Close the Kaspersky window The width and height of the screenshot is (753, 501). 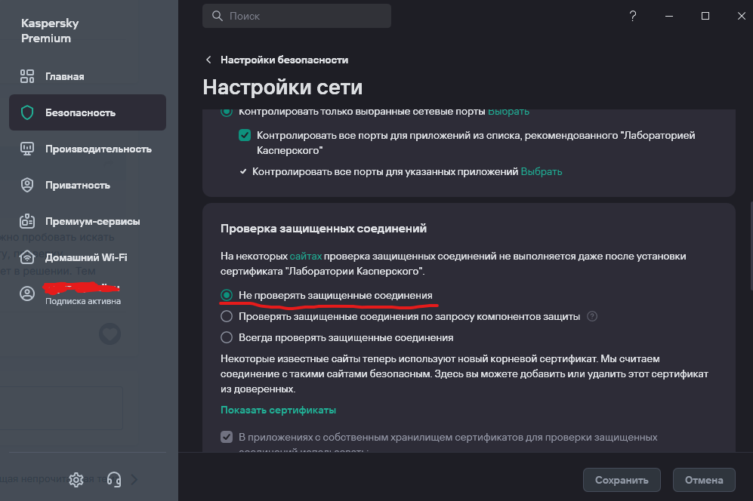742,16
